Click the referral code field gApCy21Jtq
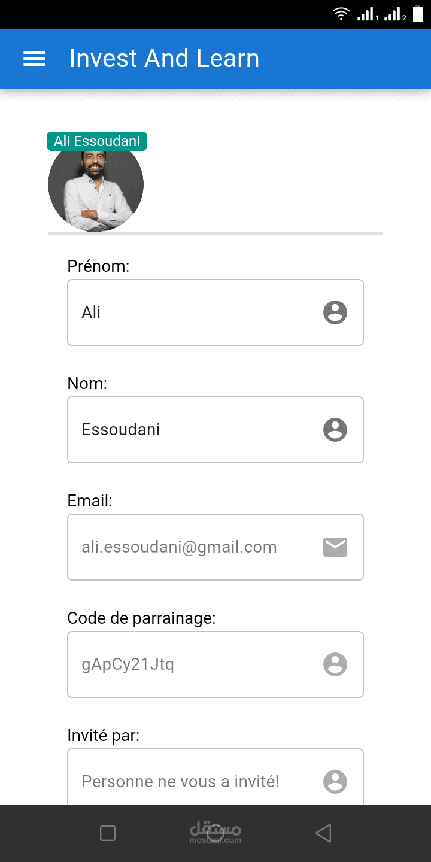 pos(192,664)
